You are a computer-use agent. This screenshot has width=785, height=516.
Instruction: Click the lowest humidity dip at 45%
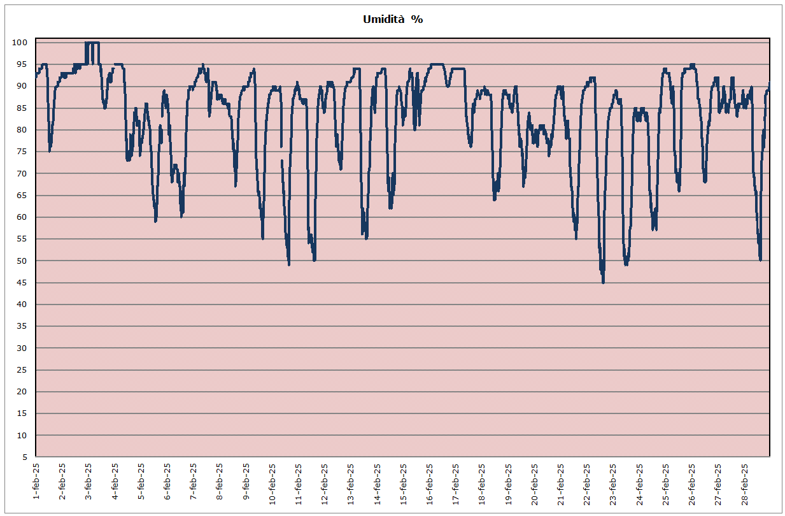point(603,282)
